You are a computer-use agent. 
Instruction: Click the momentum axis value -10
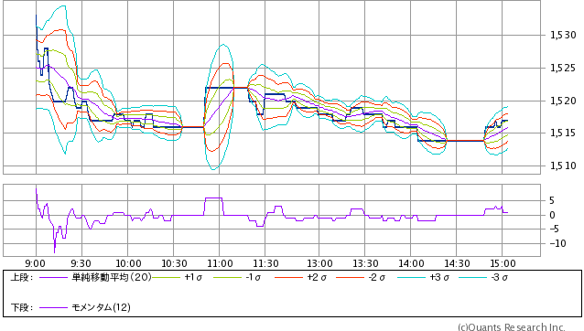pos(557,243)
